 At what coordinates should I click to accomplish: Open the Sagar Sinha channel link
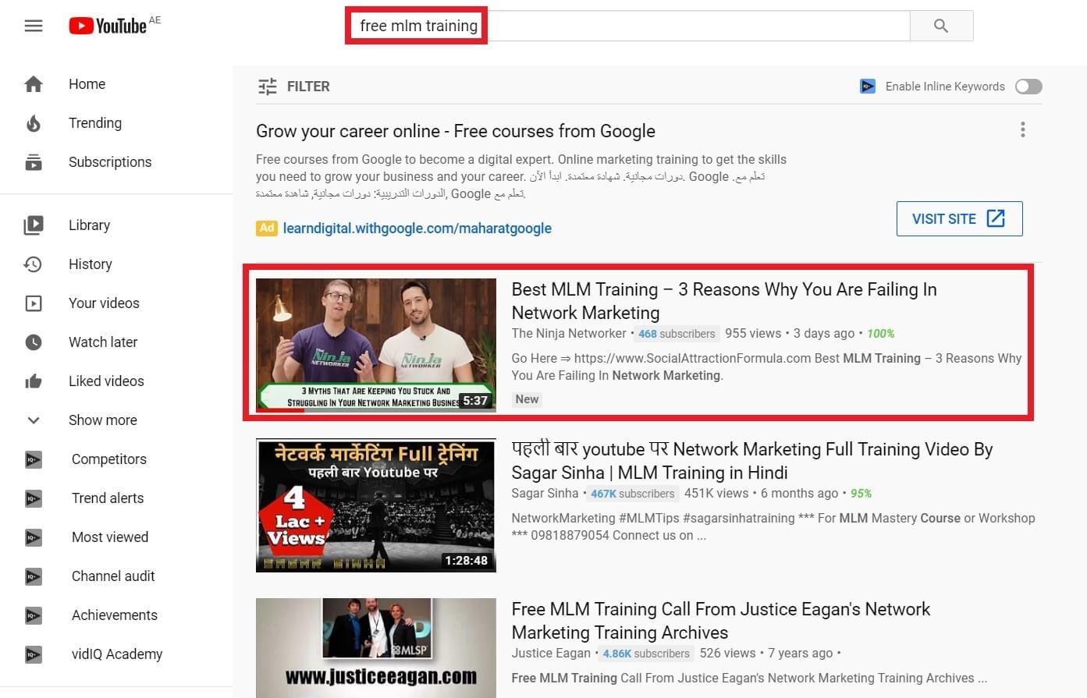(x=545, y=494)
